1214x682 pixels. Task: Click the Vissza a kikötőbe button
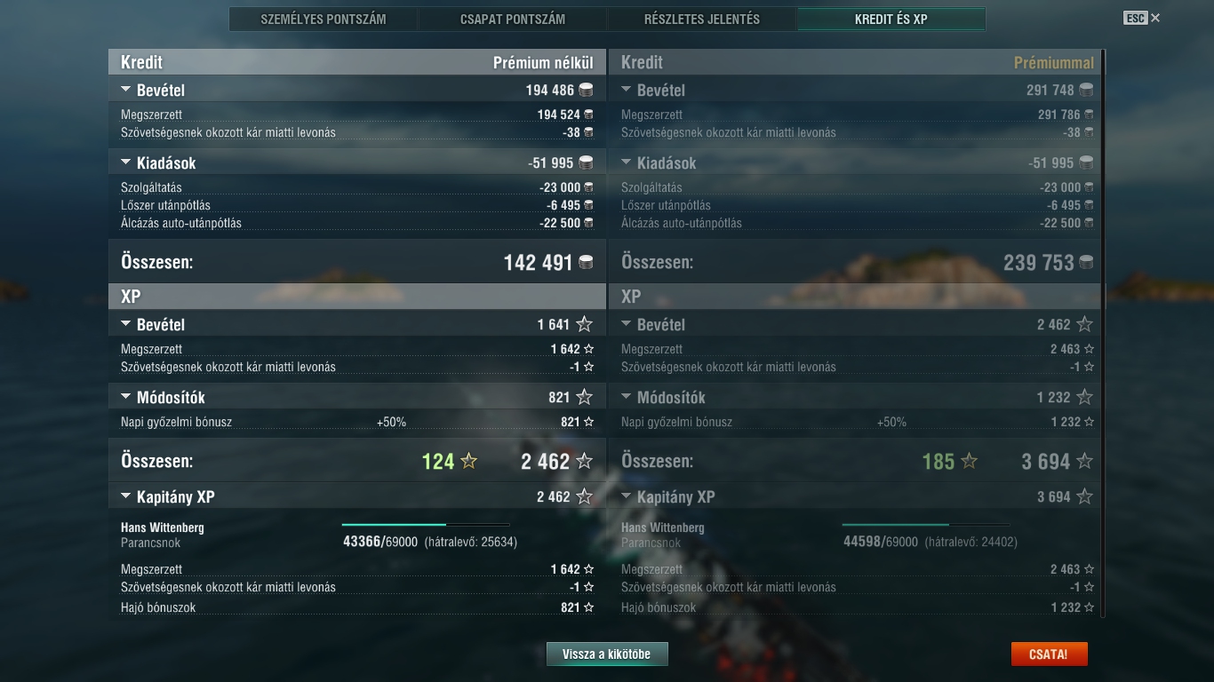[x=607, y=654]
